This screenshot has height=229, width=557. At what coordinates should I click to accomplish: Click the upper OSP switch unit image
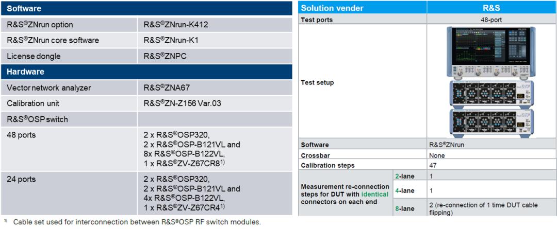point(491,94)
